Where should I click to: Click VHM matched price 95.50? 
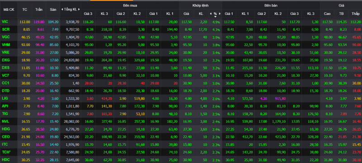coord(186,45)
